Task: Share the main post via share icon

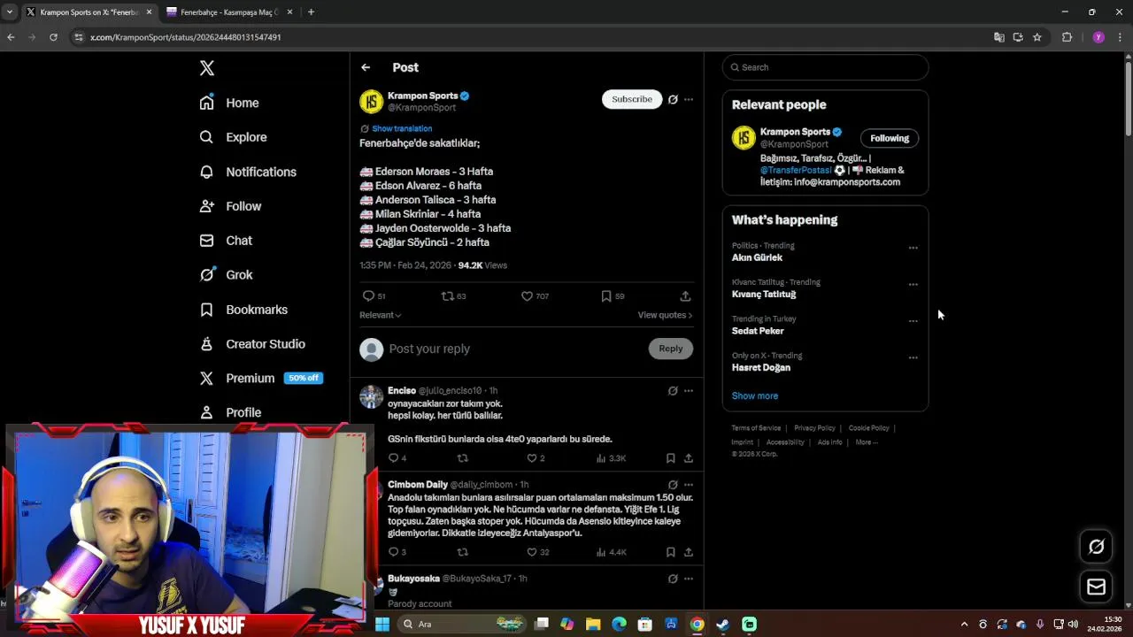Action: coord(685,296)
